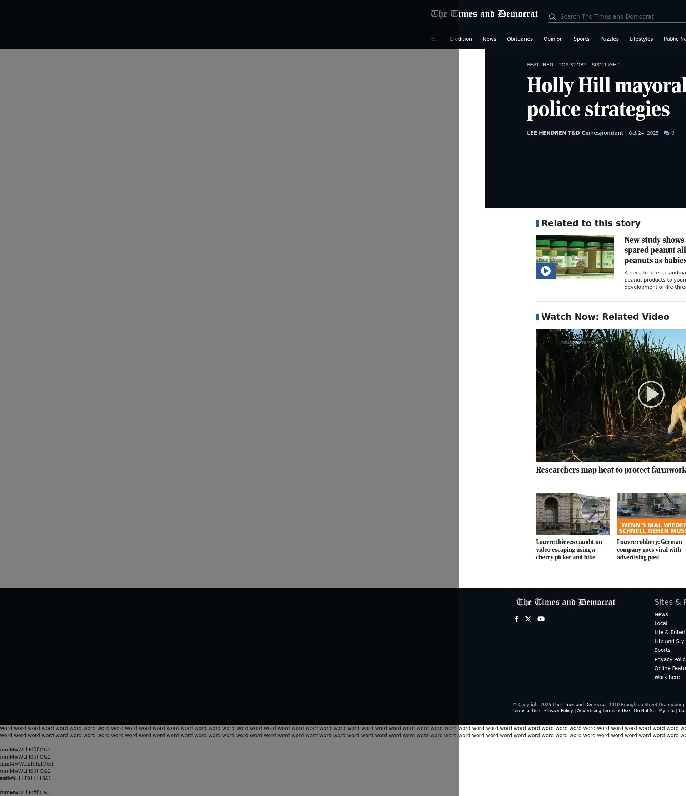Play the farmworkers related video
The height and width of the screenshot is (796, 686).
click(x=651, y=394)
